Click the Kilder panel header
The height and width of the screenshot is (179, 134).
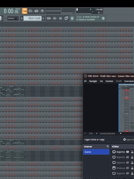pyautogui.click(x=123, y=146)
